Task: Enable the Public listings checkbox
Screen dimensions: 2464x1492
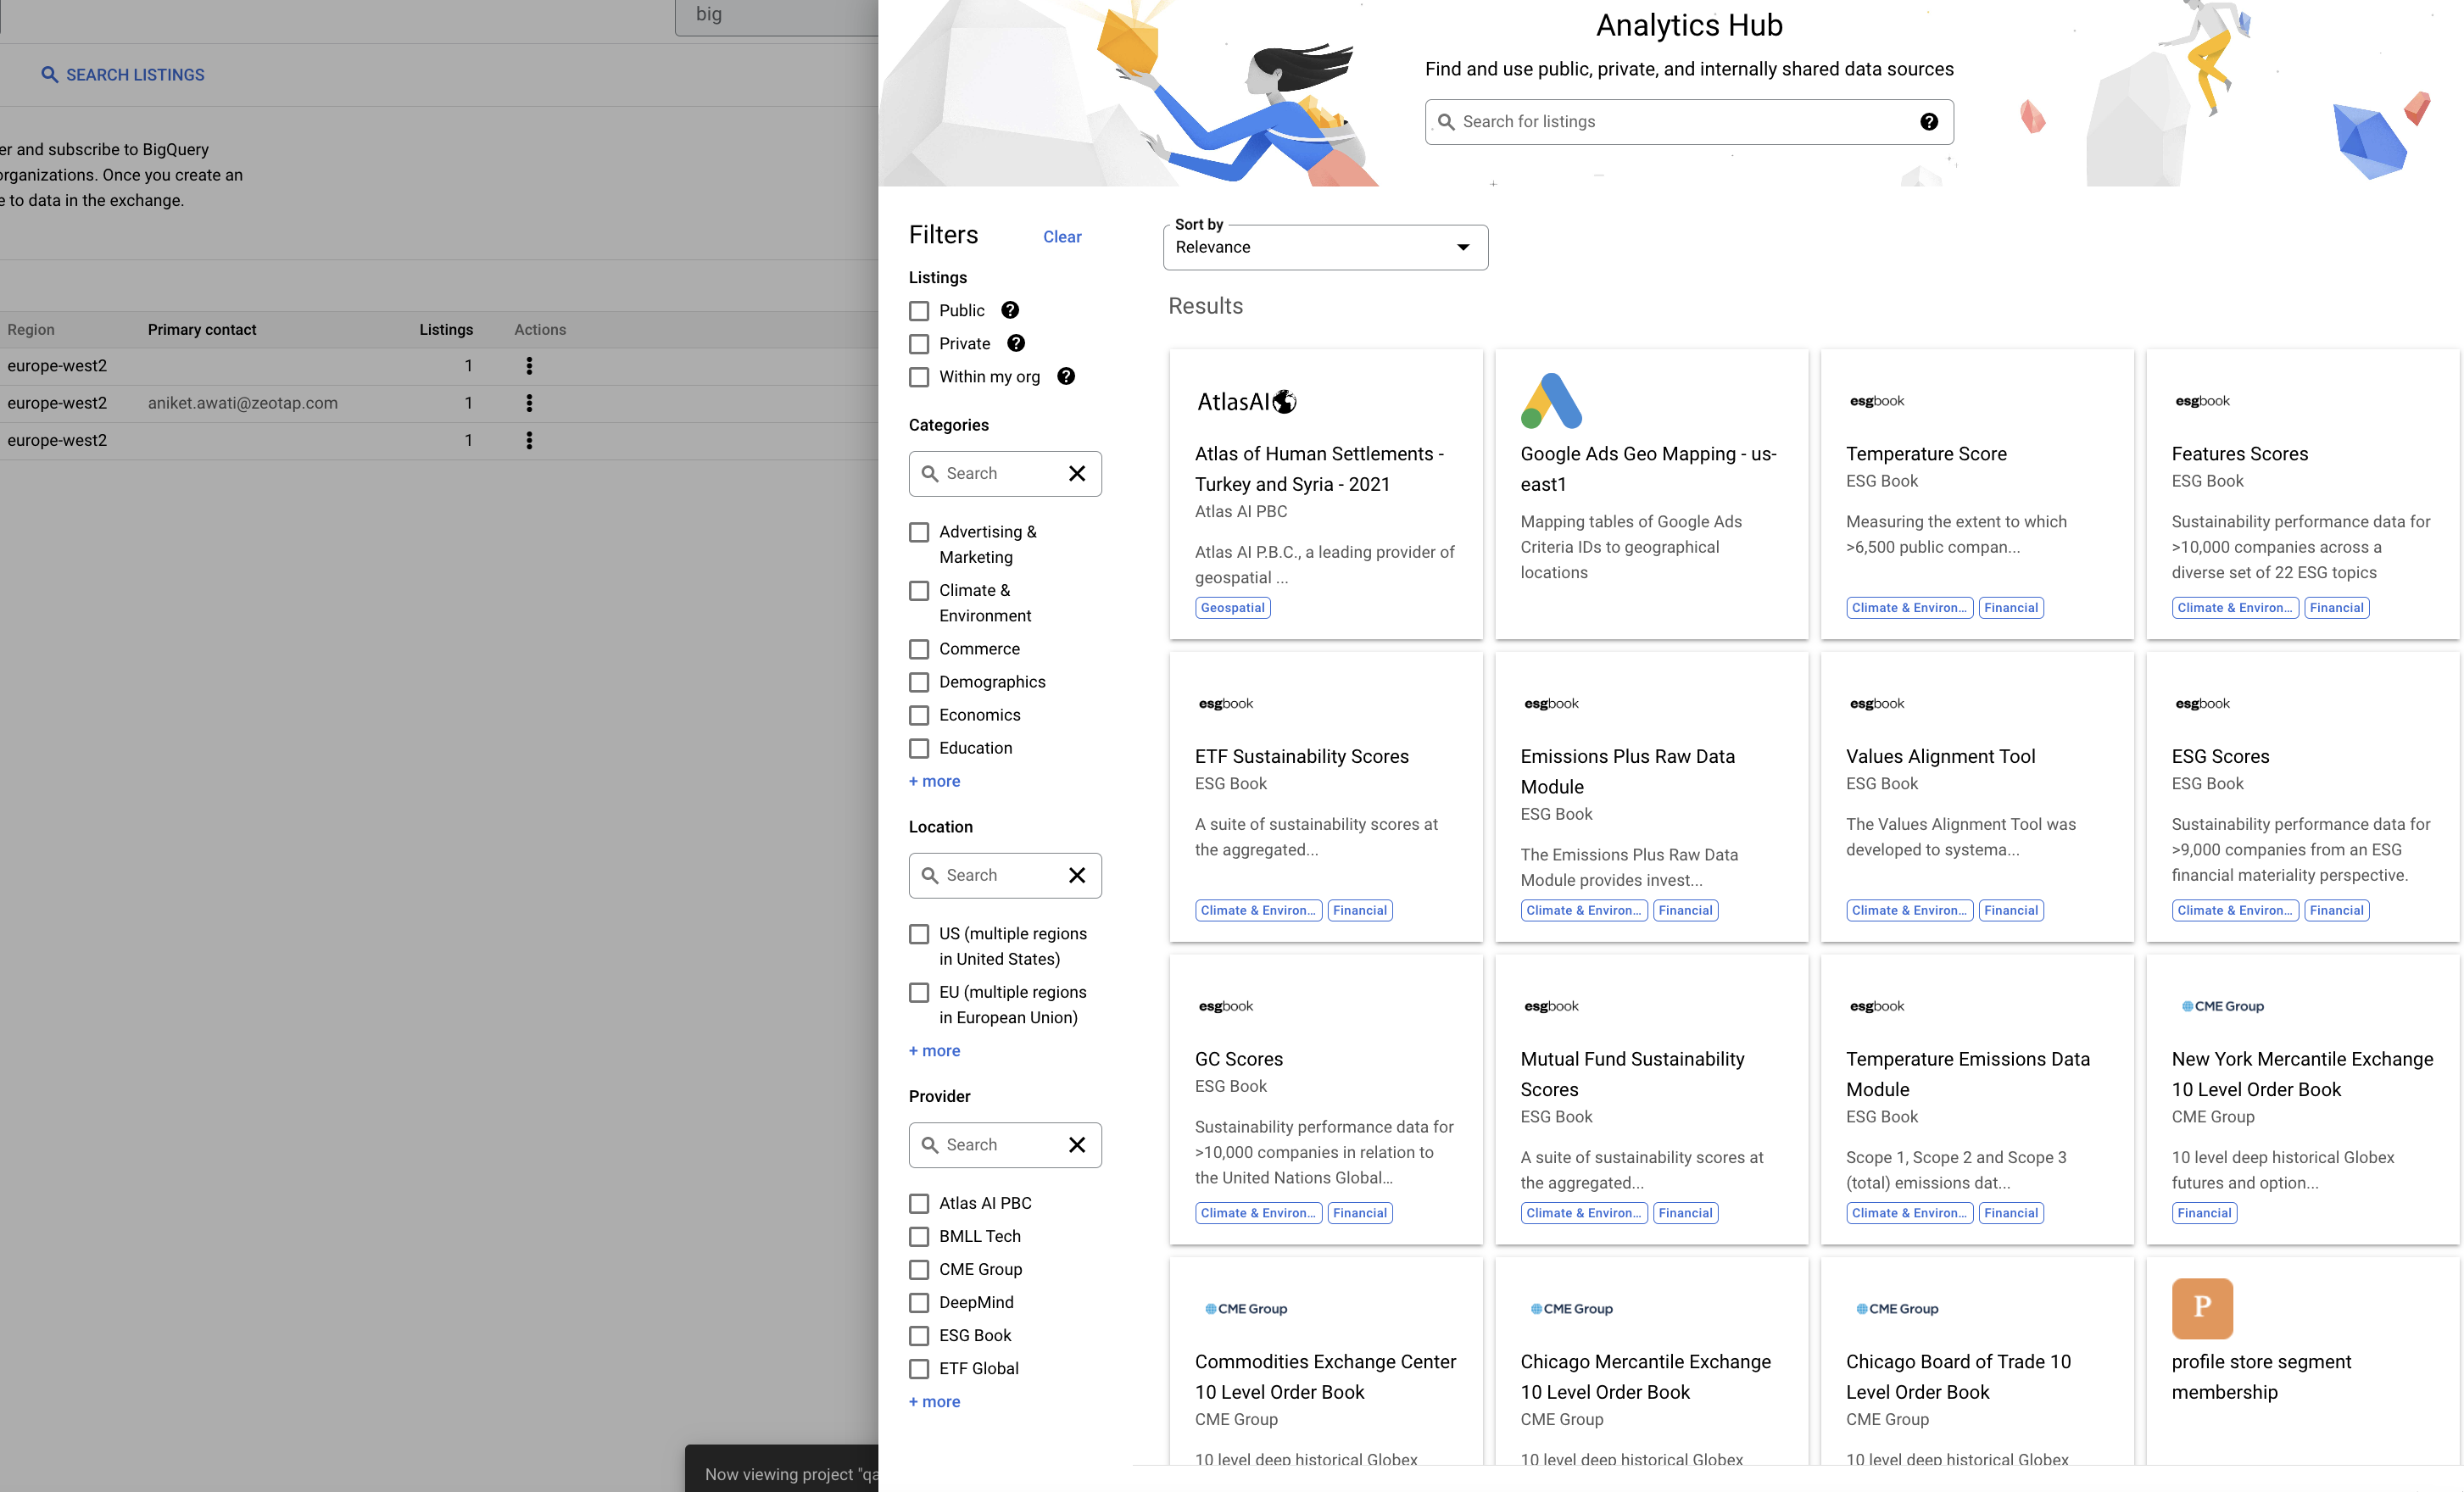Action: coord(918,311)
